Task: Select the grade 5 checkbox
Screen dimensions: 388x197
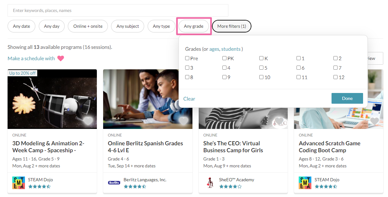Action: click(262, 68)
